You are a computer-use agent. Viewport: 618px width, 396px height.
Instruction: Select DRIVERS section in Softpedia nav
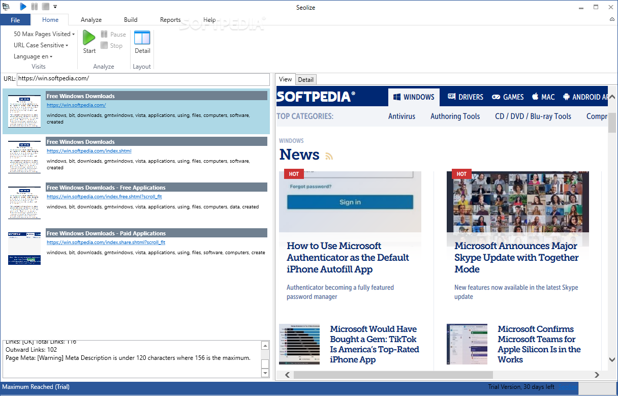pyautogui.click(x=466, y=97)
